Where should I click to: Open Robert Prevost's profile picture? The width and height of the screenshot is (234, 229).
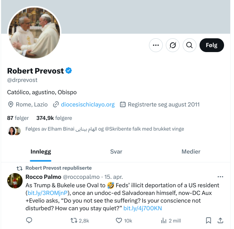(34, 33)
